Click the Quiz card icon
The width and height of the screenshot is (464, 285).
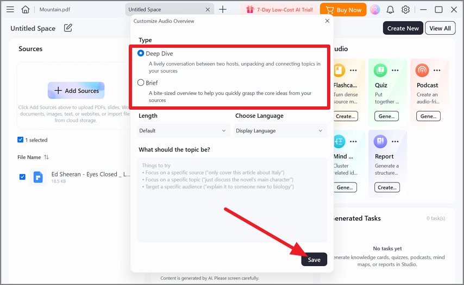[380, 71]
